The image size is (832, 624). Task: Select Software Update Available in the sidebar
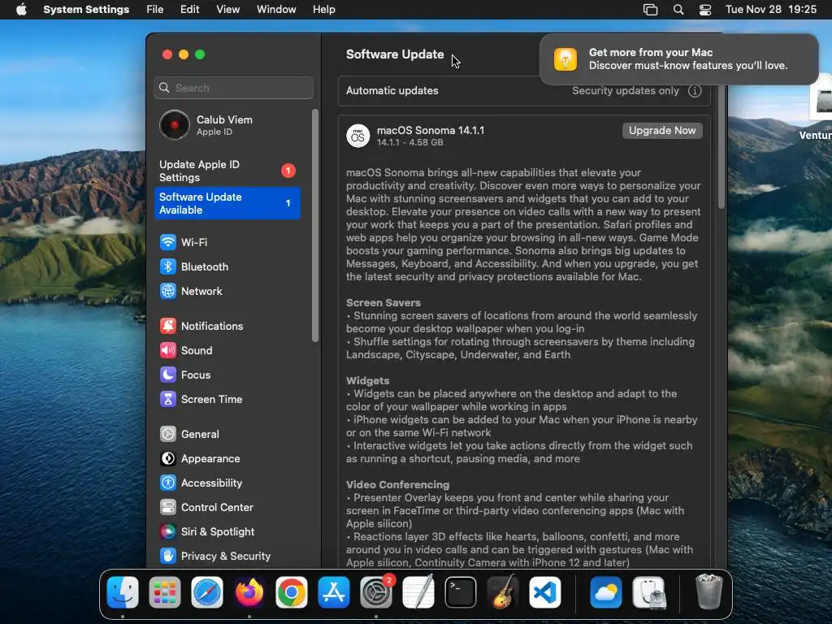pos(227,203)
